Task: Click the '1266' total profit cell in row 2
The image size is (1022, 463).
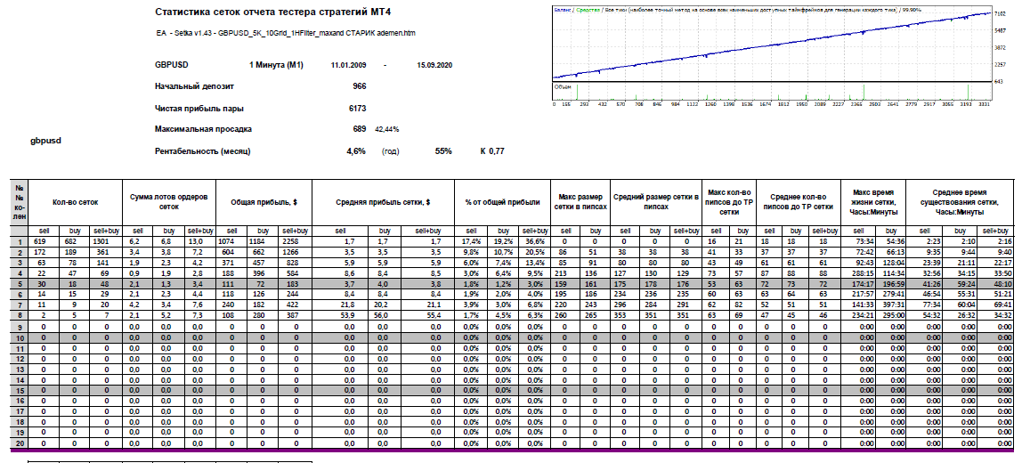Action: (x=296, y=252)
